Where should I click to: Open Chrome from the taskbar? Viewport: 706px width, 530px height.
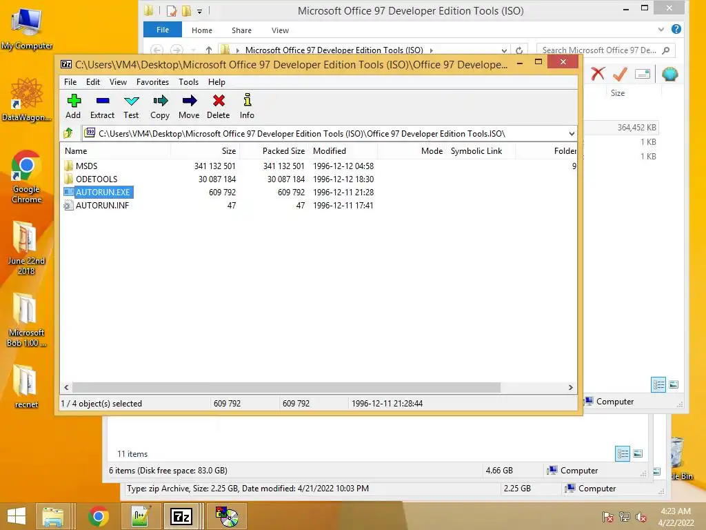[x=98, y=516]
